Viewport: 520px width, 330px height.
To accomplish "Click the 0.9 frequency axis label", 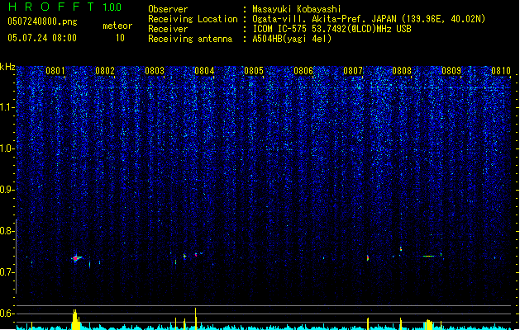I will (7, 190).
